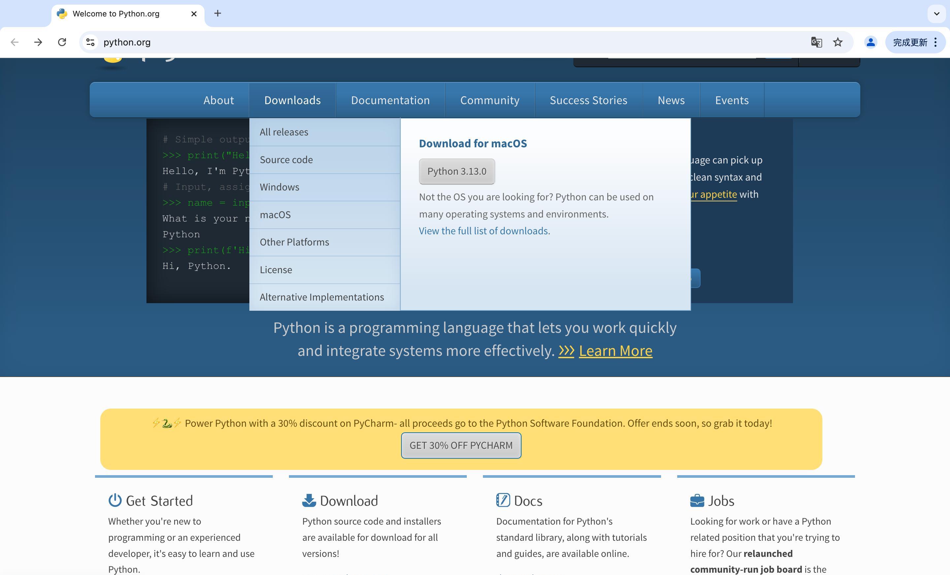Screen dimensions: 950x575
Task: Select the Community menu tab
Action: [489, 100]
